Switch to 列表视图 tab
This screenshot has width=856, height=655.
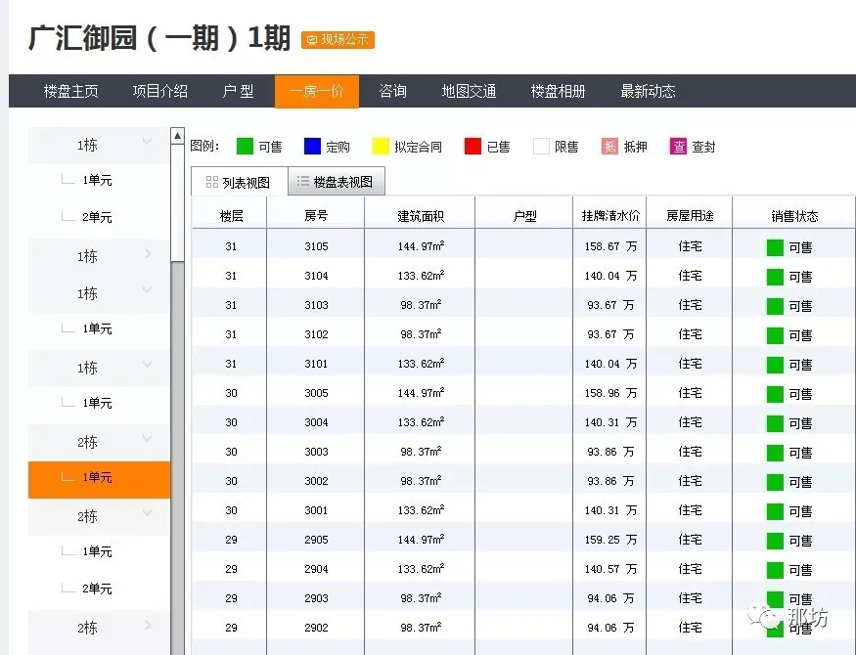click(x=239, y=182)
